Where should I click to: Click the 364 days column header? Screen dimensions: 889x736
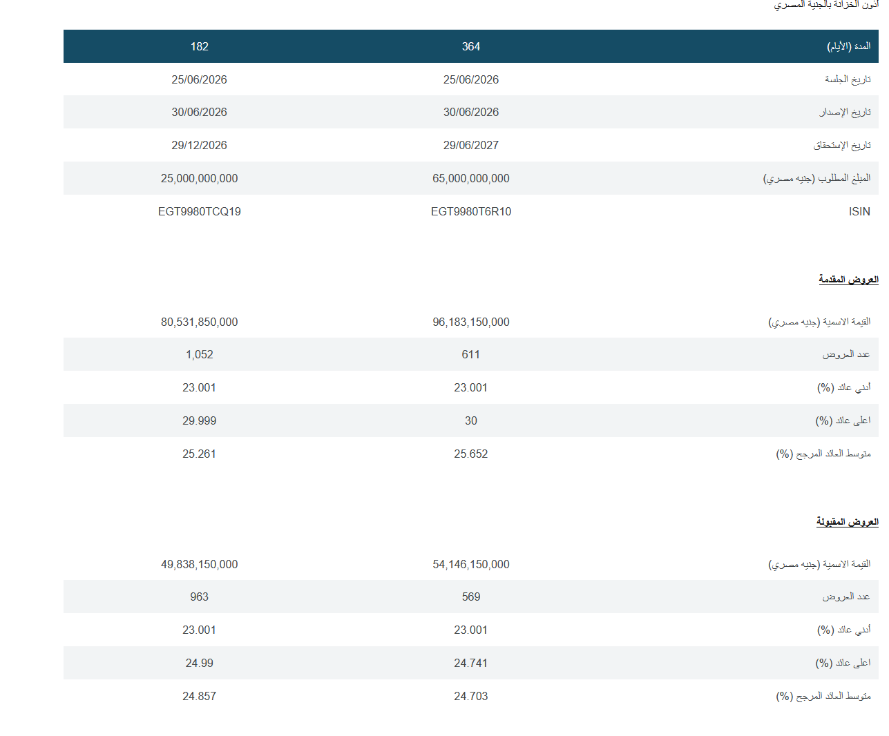coord(471,46)
